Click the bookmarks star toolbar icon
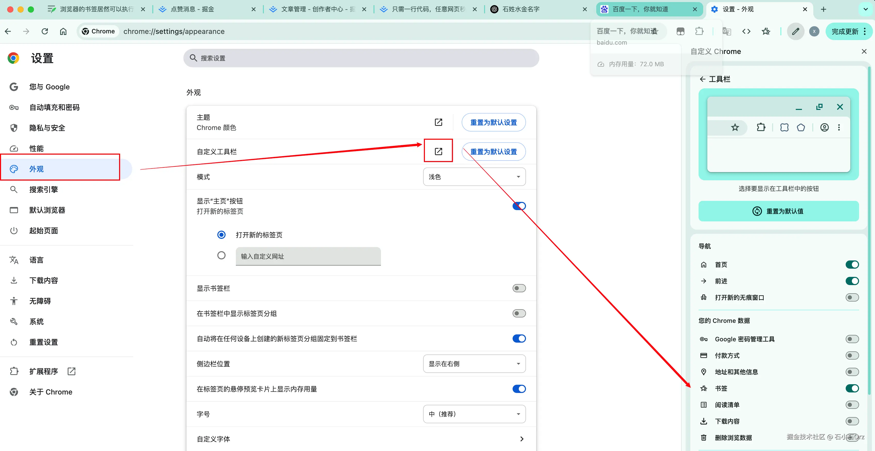875x451 pixels. (x=766, y=31)
